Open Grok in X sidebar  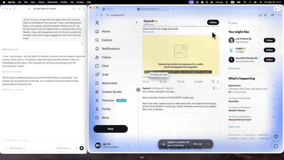pyautogui.click(x=102, y=74)
